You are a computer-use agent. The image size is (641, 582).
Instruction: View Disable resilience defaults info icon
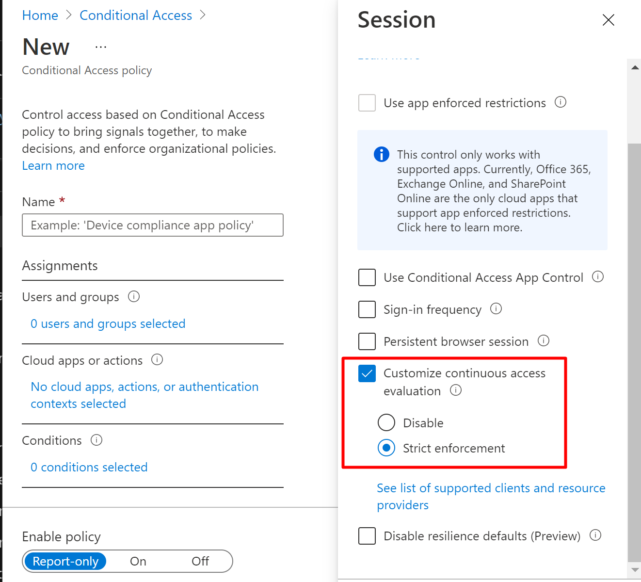click(595, 535)
